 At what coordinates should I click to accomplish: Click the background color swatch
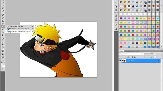click(4, 66)
